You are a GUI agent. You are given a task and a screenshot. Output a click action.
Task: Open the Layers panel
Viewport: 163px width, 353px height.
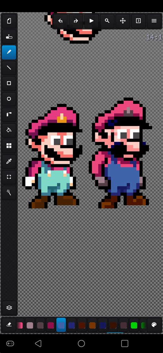pyautogui.click(x=9, y=308)
